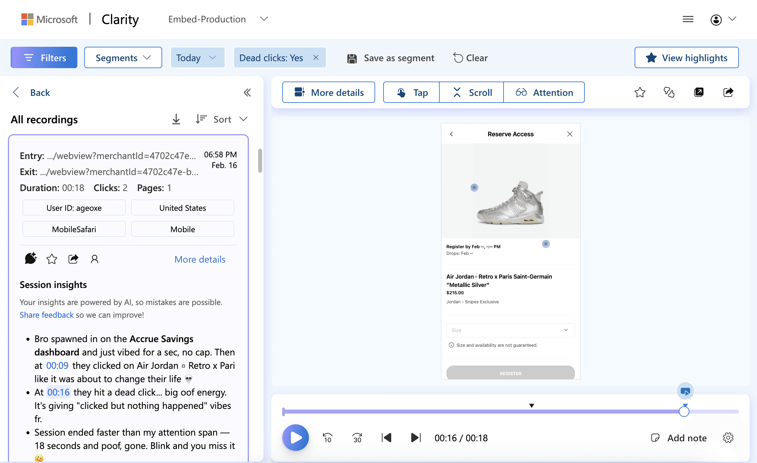Open the Sort options dropdown
Viewport: 757px width, 463px height.
click(x=222, y=119)
